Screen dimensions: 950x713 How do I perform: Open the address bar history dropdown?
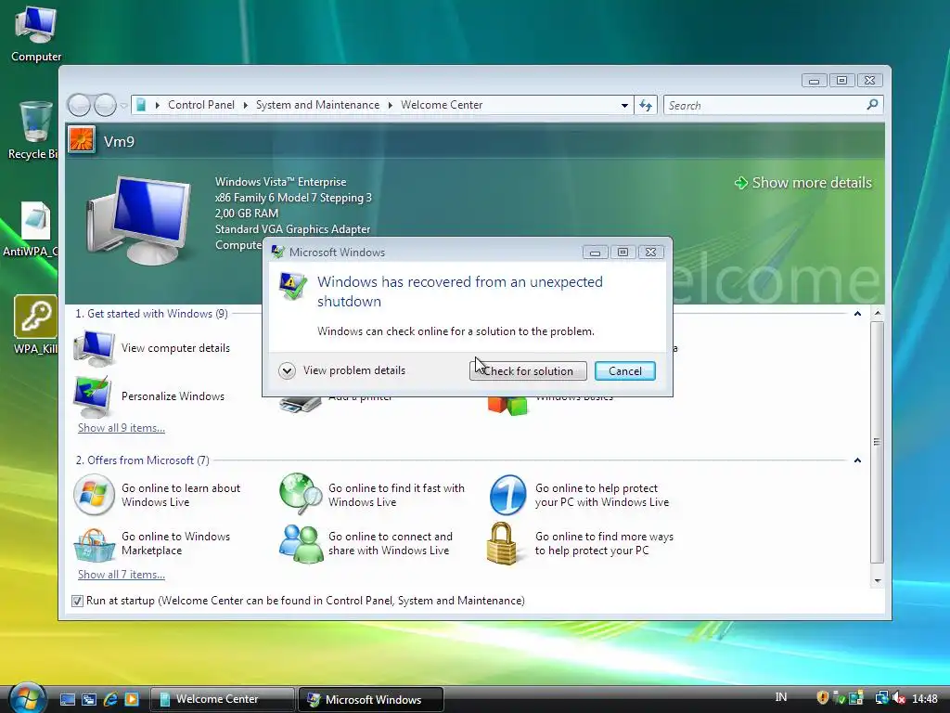(624, 106)
